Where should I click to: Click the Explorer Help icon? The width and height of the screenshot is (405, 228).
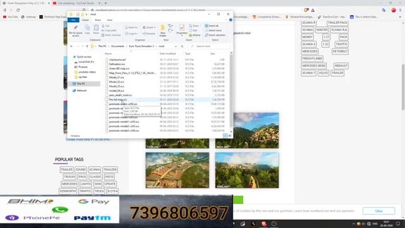230,20
